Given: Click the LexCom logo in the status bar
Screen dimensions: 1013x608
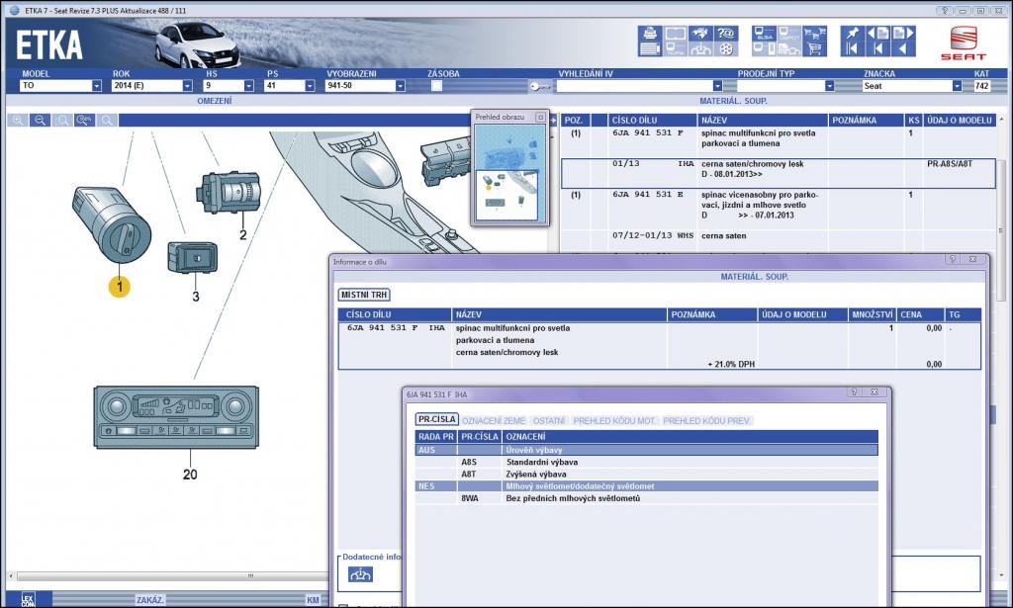Looking at the screenshot, I should 28,600.
